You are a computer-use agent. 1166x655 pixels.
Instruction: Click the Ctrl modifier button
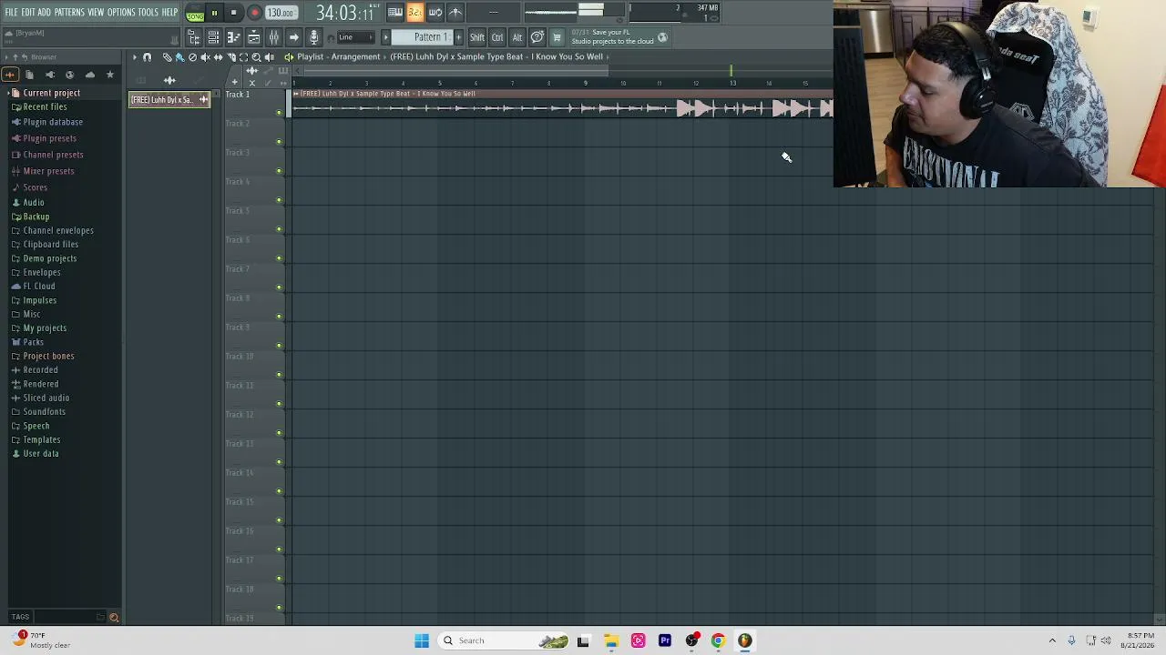pos(497,37)
